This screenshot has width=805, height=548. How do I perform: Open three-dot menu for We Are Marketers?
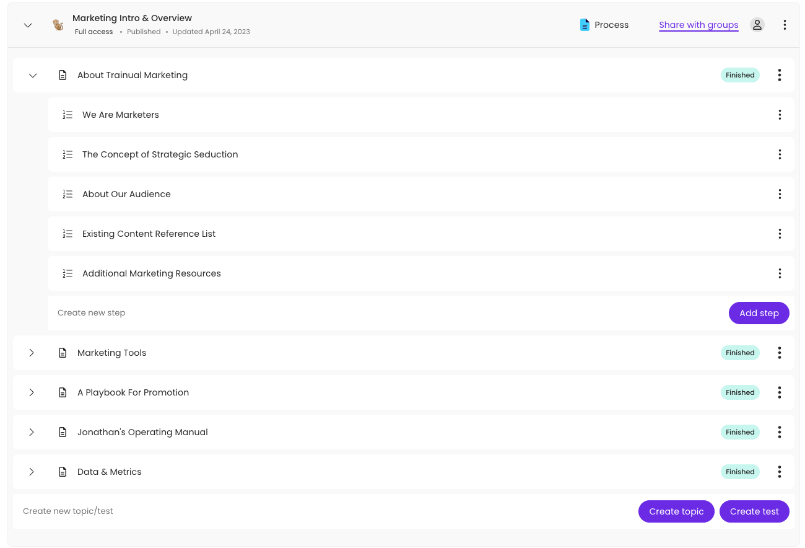pos(779,115)
